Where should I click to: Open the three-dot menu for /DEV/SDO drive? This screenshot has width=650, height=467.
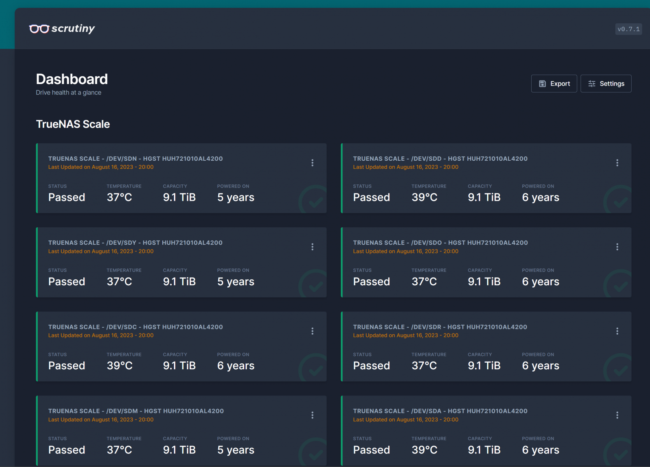(617, 247)
